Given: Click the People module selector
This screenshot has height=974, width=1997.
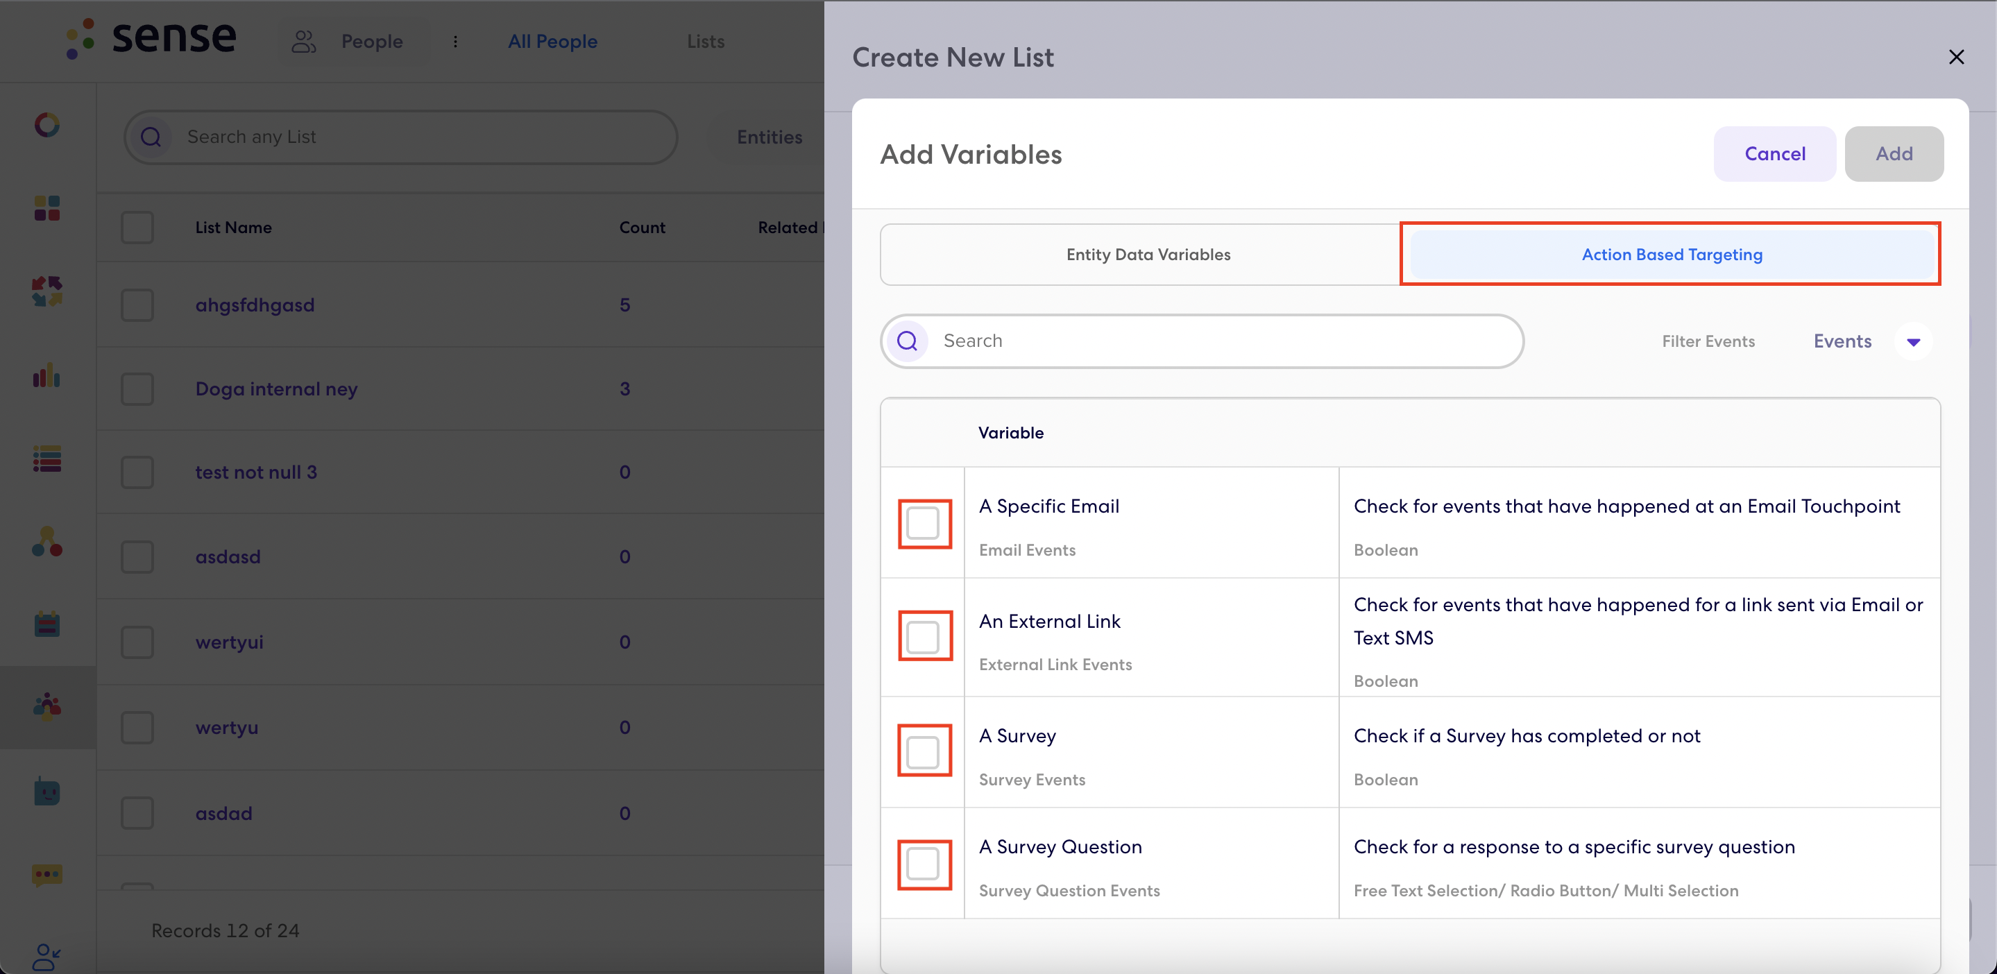Looking at the screenshot, I should 355,41.
